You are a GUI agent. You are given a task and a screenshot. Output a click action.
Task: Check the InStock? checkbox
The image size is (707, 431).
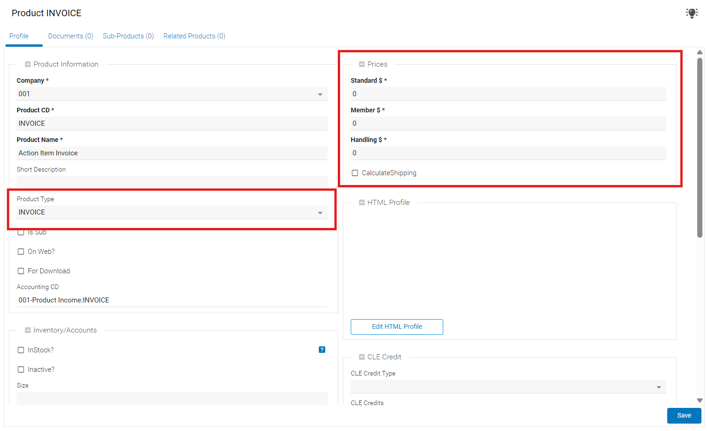[21, 350]
